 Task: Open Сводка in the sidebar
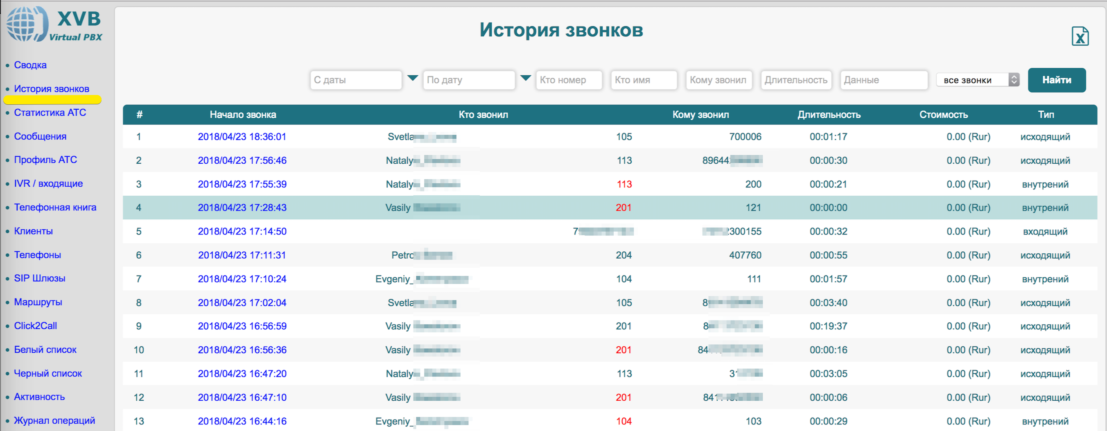point(30,65)
